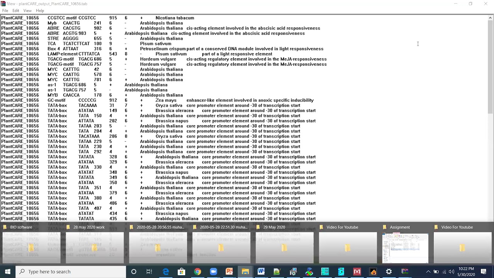The height and width of the screenshot is (278, 494).
Task: Open Microsoft Store from taskbar
Action: pos(181,272)
